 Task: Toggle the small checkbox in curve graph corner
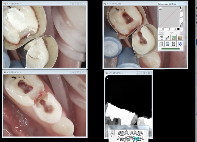[160, 8]
